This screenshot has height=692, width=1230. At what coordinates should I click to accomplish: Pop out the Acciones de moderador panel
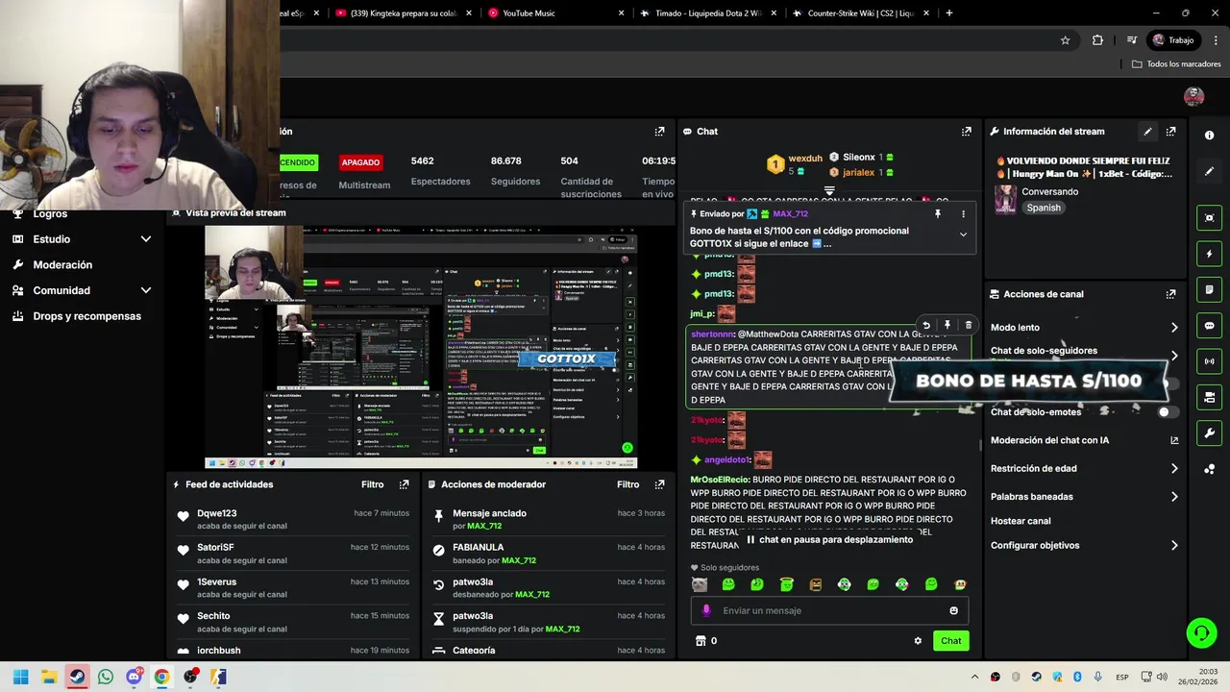pyautogui.click(x=659, y=484)
